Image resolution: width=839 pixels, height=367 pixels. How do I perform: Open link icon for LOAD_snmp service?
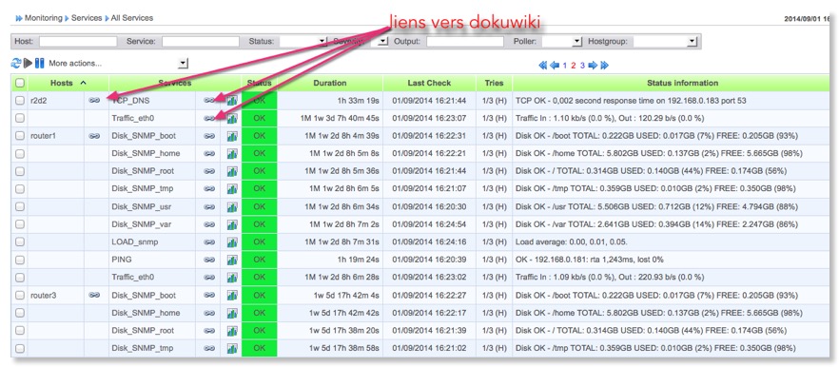(x=209, y=241)
